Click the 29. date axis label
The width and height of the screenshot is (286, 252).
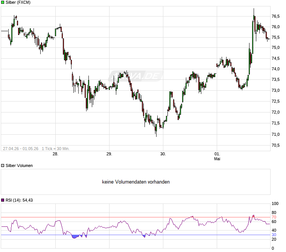coord(109,154)
